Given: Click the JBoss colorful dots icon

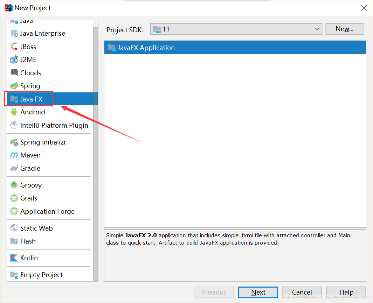Looking at the screenshot, I should [x=14, y=46].
